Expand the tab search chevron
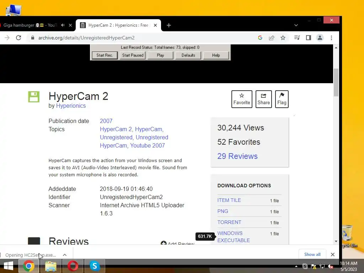 (x=296, y=25)
